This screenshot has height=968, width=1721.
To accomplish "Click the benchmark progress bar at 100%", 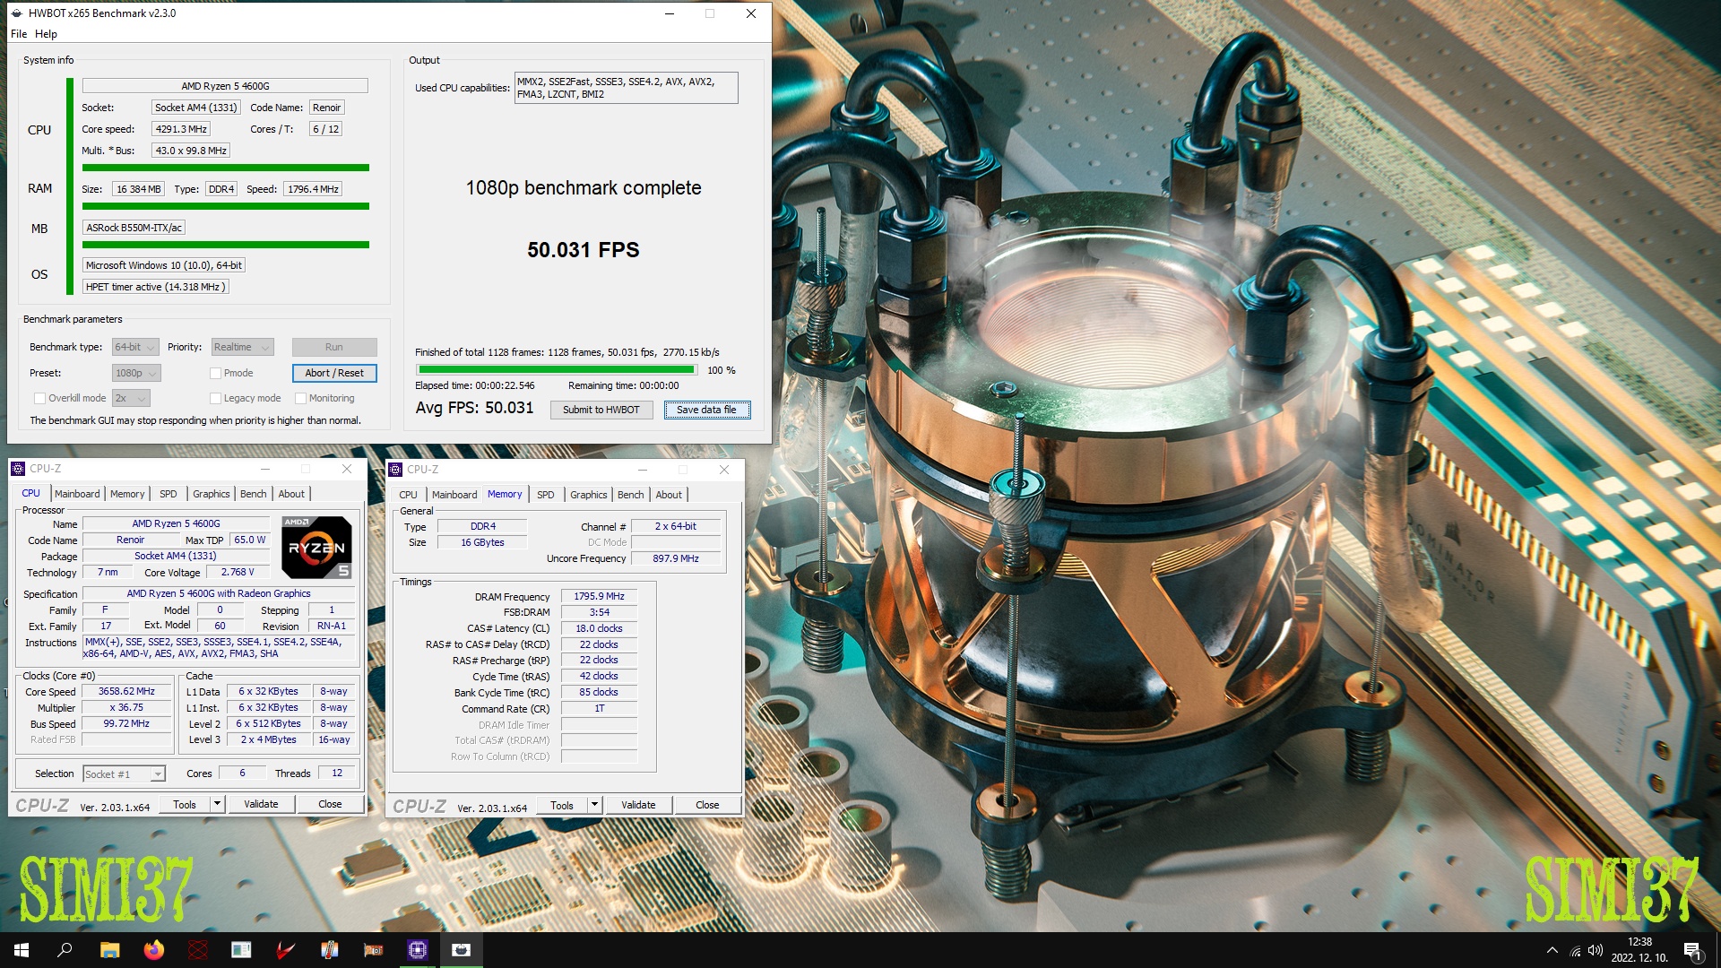I will coord(557,370).
